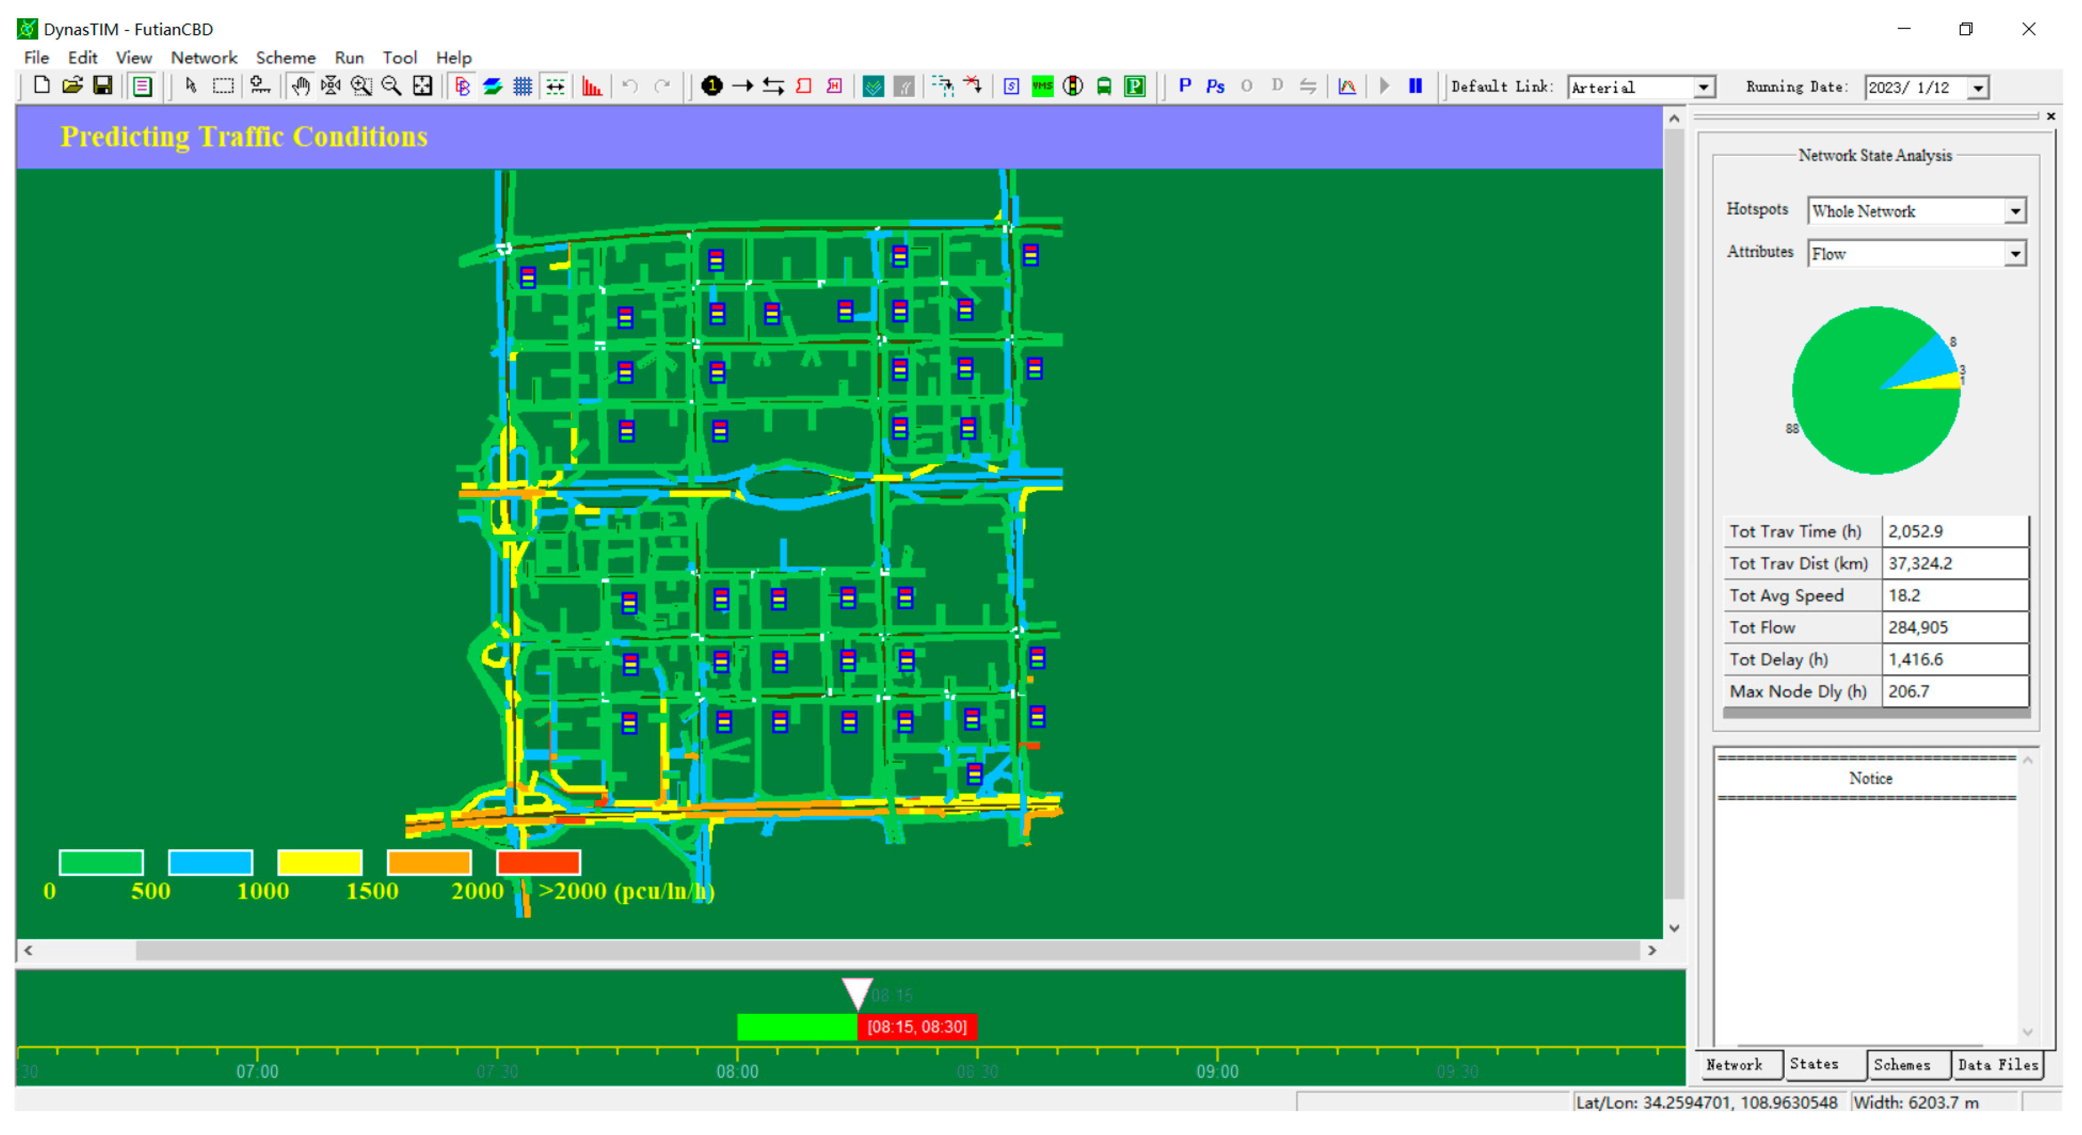Viewport: 2082px width, 1135px height.
Task: Close the Network State Analysis side panel
Action: point(2051,116)
